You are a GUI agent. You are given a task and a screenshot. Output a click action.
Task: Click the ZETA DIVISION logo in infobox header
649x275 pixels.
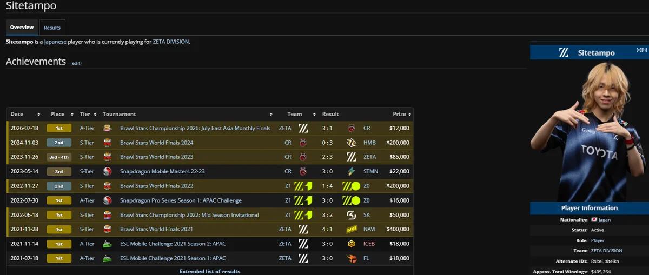coord(564,53)
